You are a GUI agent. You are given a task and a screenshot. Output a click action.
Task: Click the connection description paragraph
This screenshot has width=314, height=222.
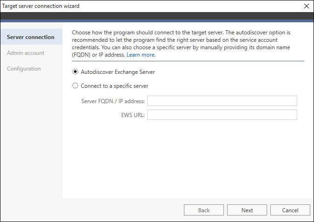[181, 44]
